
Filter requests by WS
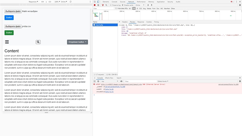[162, 8]
